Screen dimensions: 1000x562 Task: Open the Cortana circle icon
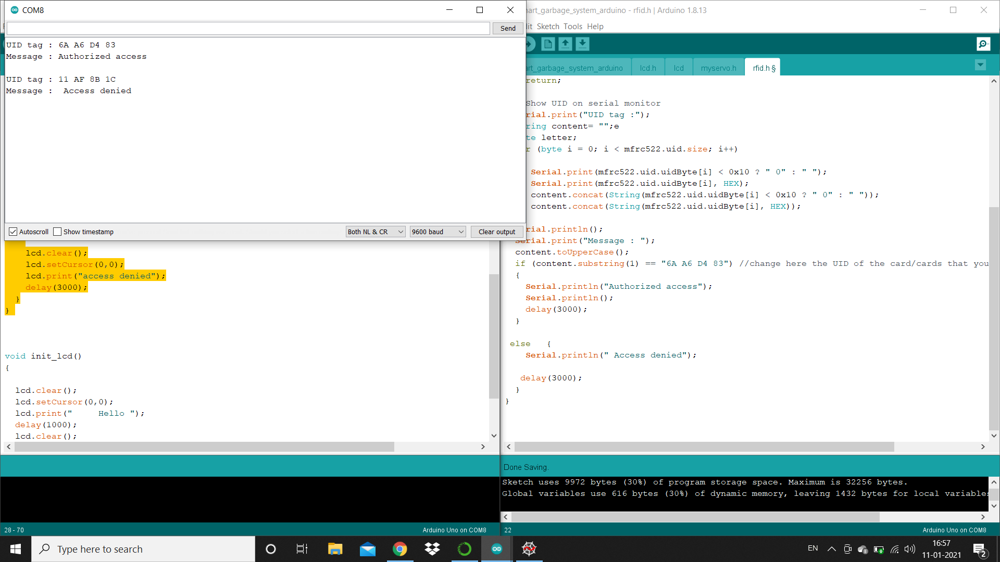(271, 549)
